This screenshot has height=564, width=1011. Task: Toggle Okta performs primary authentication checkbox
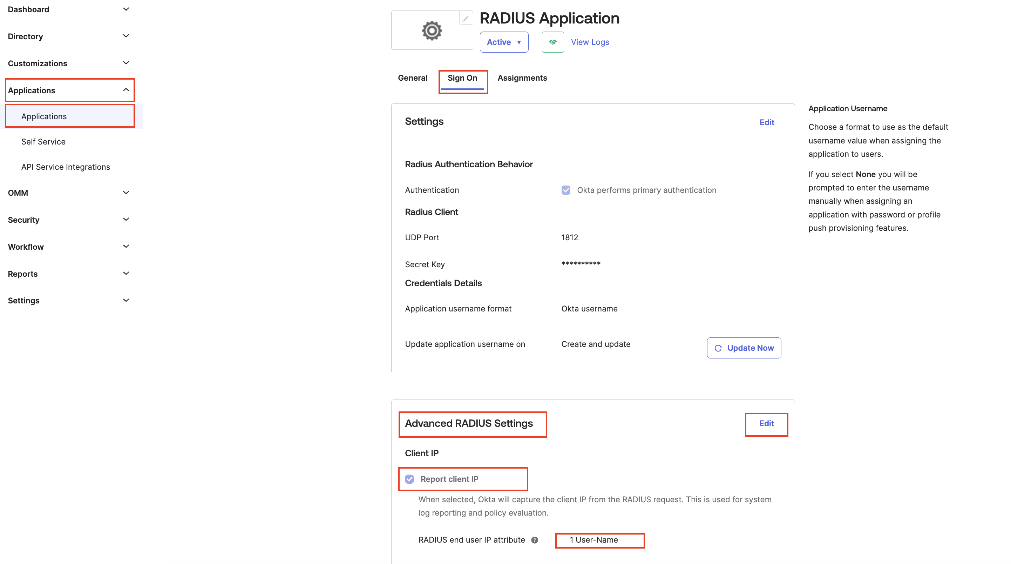(565, 190)
